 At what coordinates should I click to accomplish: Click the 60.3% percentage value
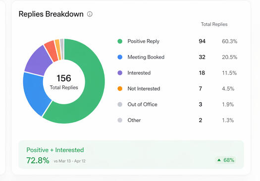(229, 41)
